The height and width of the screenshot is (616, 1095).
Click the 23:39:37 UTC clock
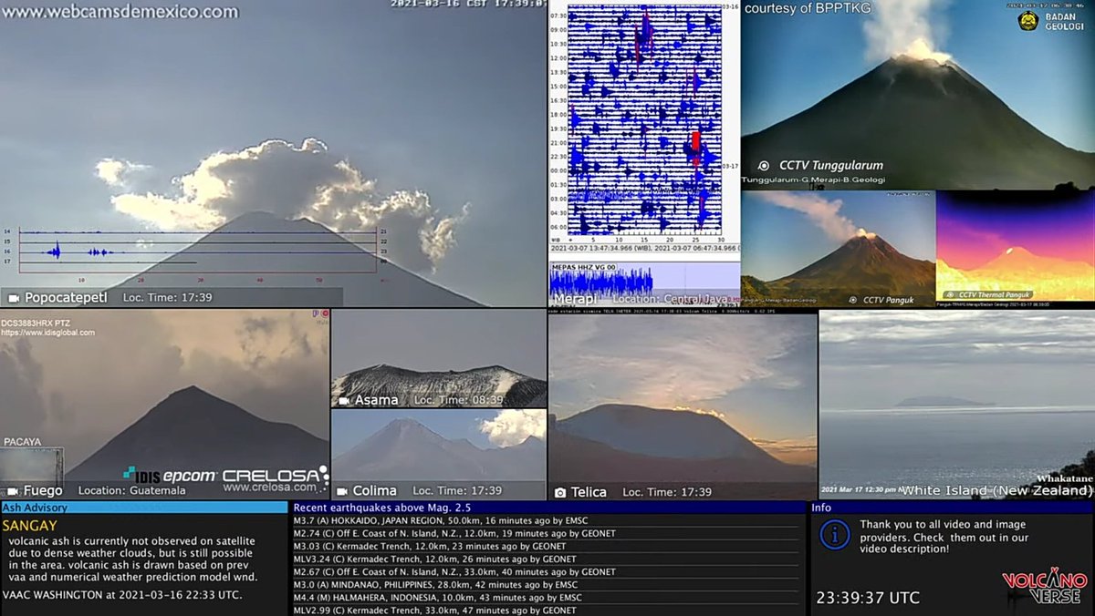(868, 598)
